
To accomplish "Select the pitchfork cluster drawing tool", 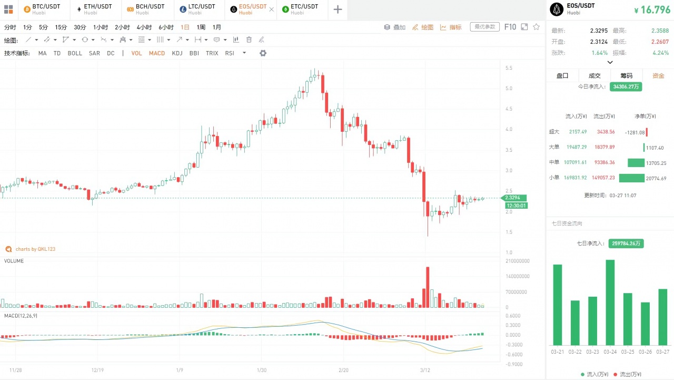I will click(x=123, y=40).
